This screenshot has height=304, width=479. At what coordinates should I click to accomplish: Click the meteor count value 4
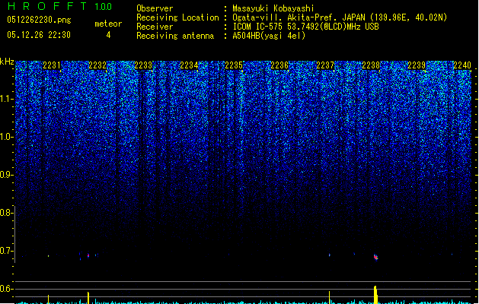(x=108, y=35)
